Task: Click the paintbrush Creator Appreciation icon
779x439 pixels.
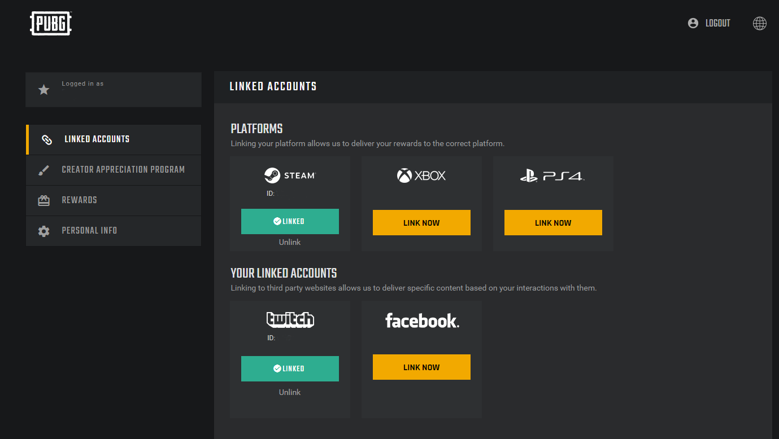Action: [x=43, y=170]
